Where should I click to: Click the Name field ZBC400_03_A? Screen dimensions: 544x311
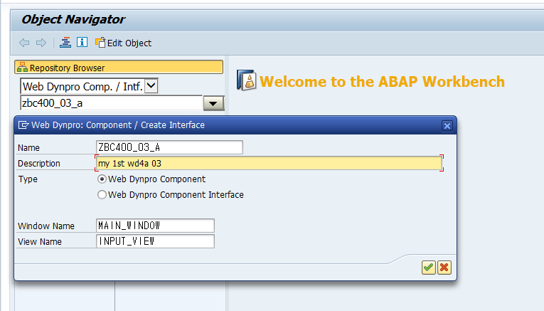click(169, 147)
